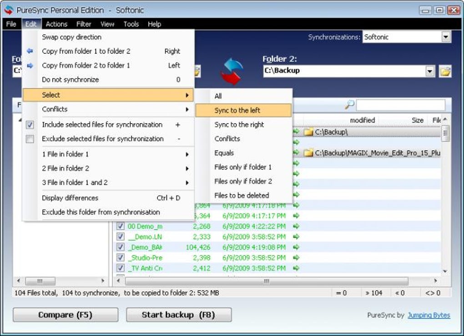Open the File menu
Screen dimensions: 464x336
(11, 24)
